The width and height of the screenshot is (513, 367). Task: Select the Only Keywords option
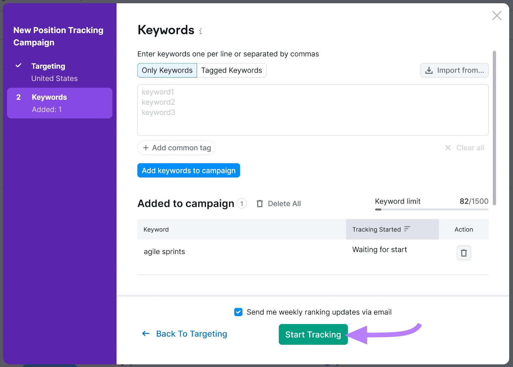tap(167, 70)
